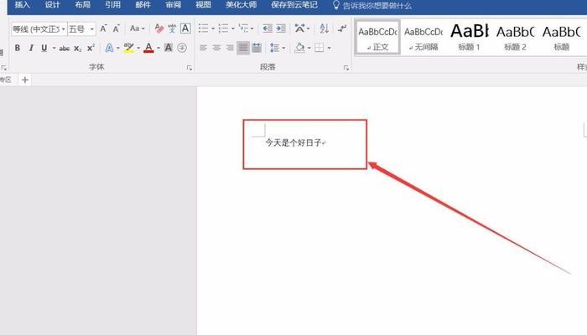Viewport: 587px width, 335px height.
Task: Expand underline style dropdown arrow
Action: [54, 49]
